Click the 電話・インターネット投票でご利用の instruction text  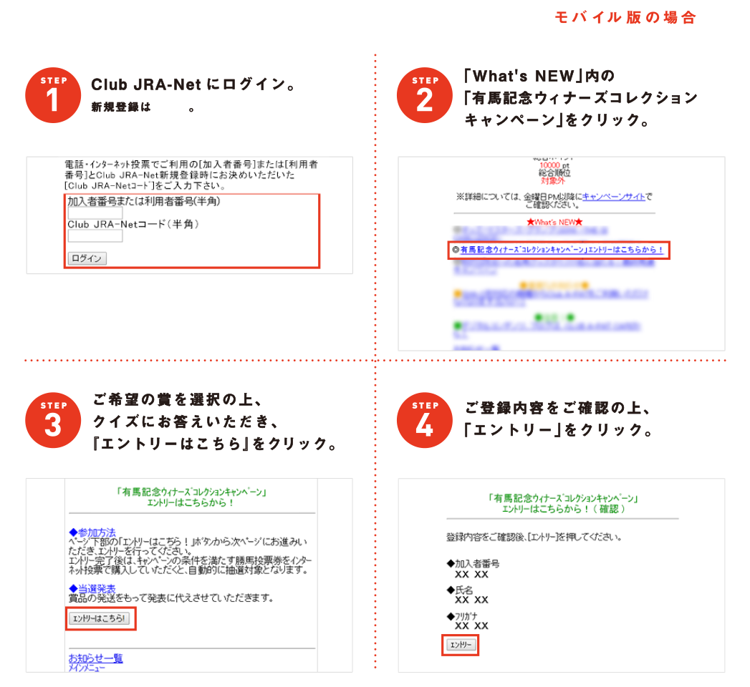[x=191, y=175]
